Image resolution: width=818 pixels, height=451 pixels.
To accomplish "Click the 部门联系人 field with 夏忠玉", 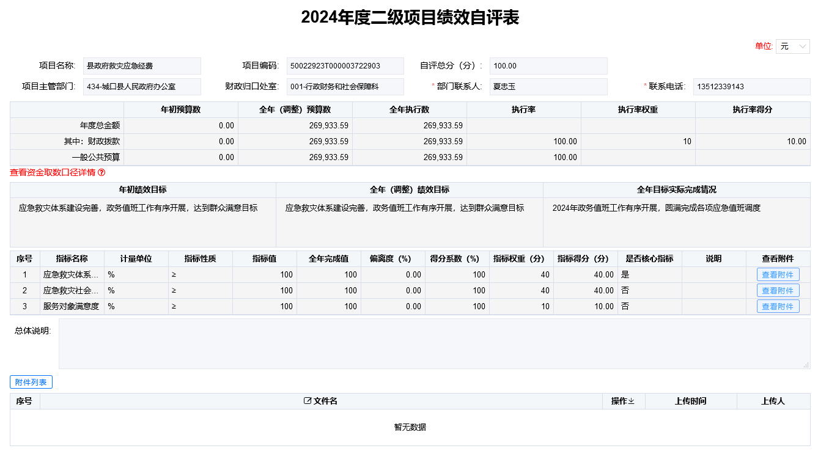I will coord(548,87).
